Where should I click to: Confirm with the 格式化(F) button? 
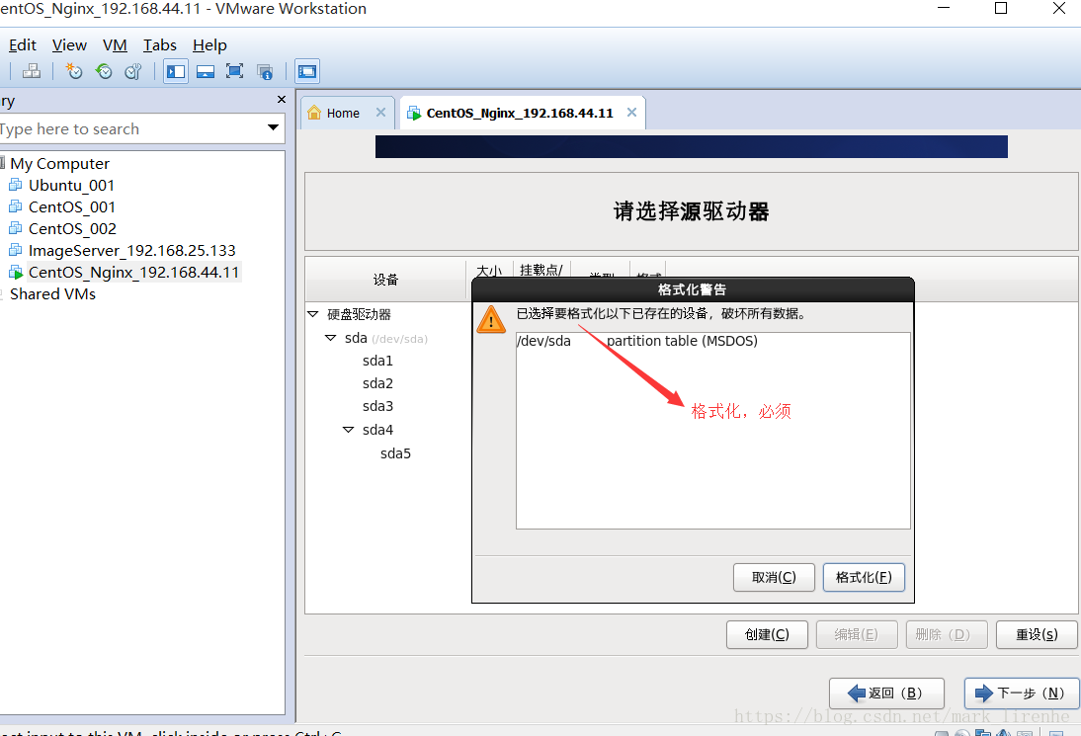coord(864,578)
